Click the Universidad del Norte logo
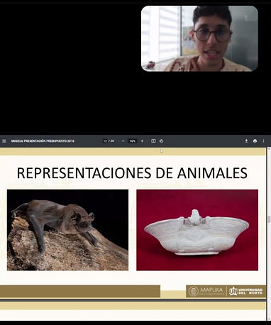 click(245, 291)
